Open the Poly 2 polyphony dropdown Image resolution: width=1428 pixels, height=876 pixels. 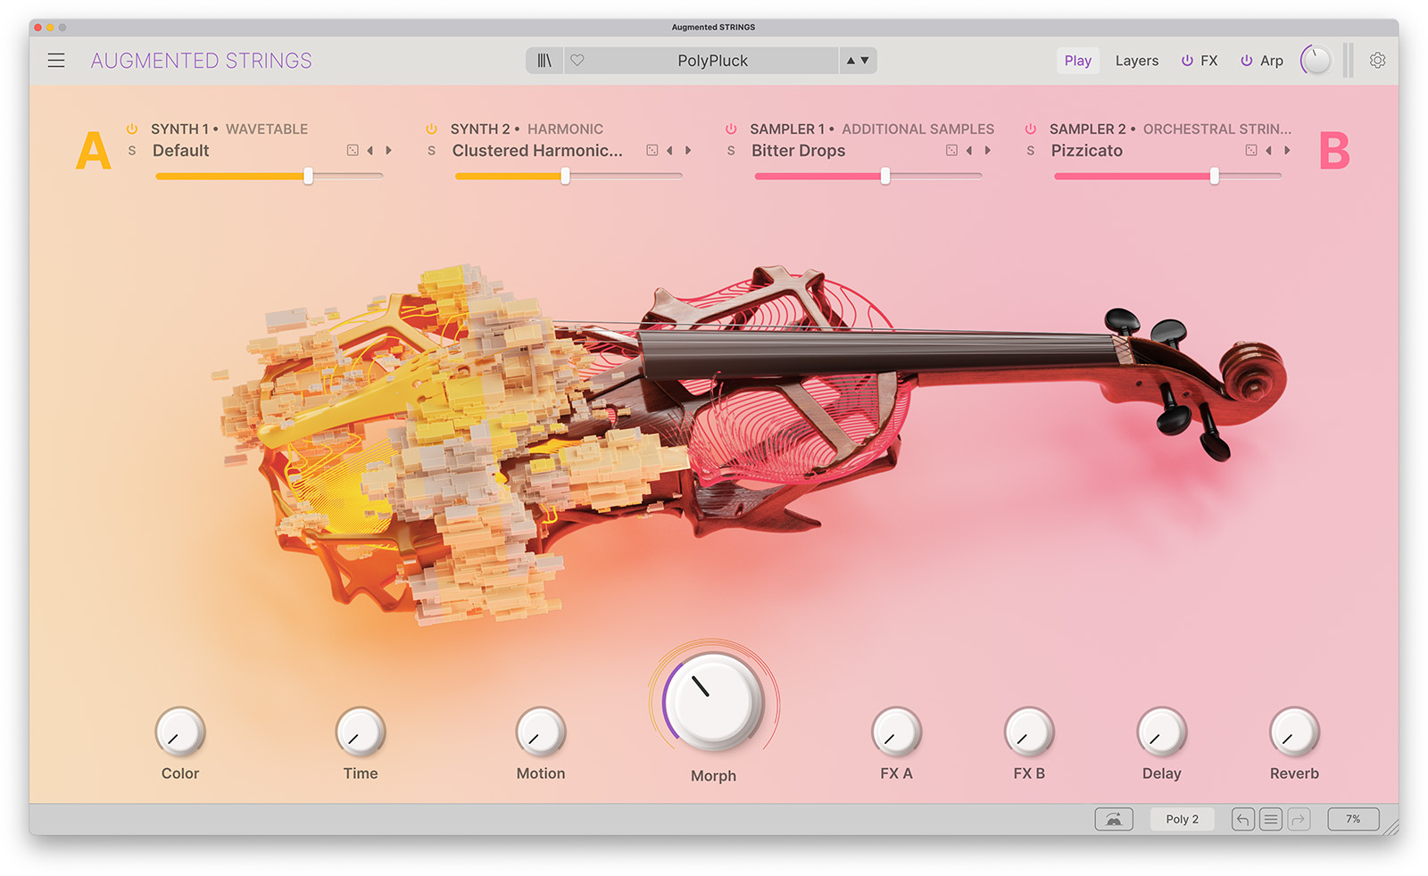coord(1182,819)
